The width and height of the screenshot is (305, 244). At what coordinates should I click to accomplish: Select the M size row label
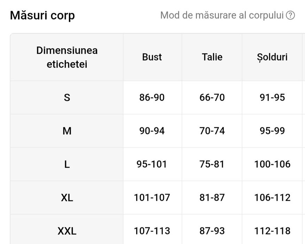(67, 131)
